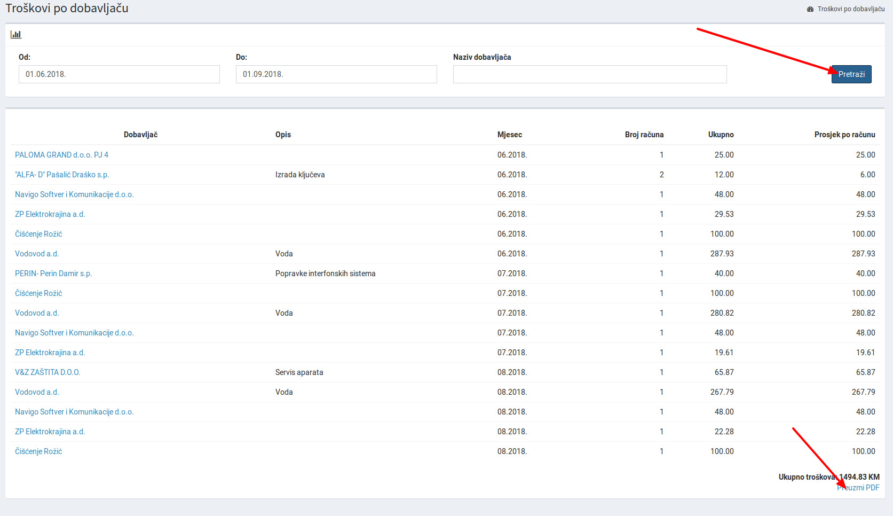The image size is (893, 516).
Task: Select Navigo Softver in the 06.2018 row
Action: 74,194
